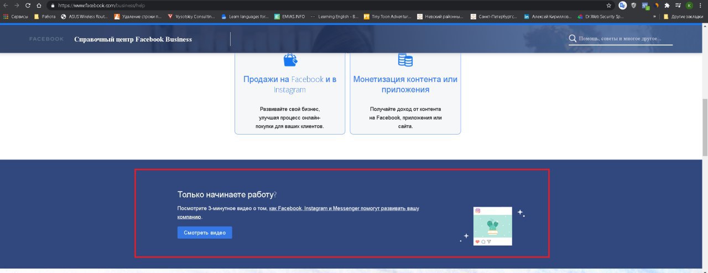Open the Алексей Кириллов LinkedIn bookmark

click(x=548, y=17)
